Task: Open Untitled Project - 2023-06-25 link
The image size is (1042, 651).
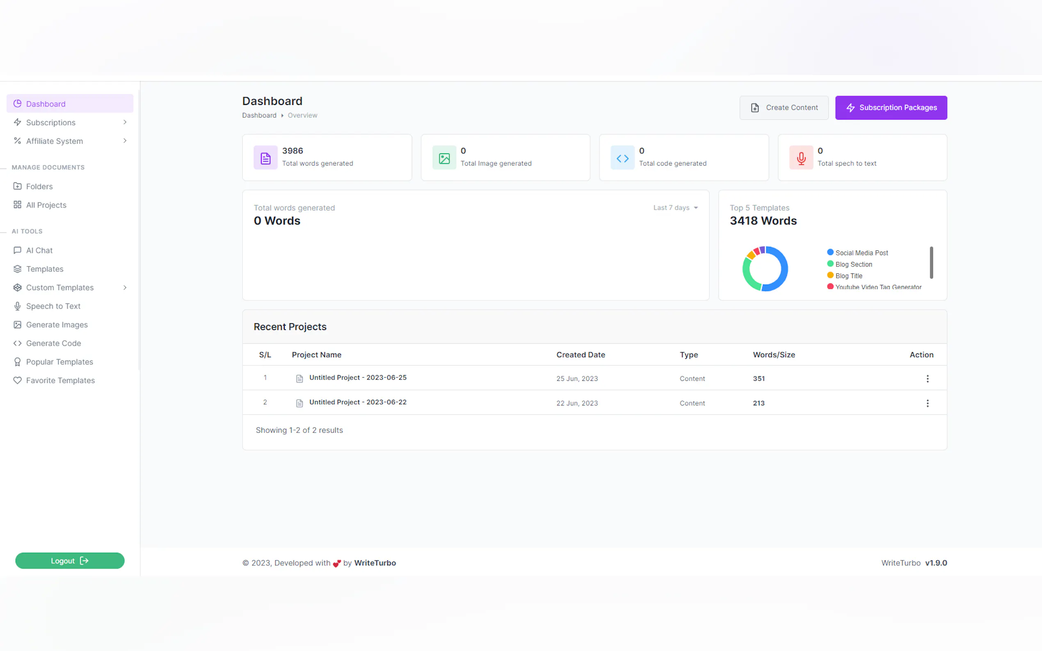Action: (358, 378)
